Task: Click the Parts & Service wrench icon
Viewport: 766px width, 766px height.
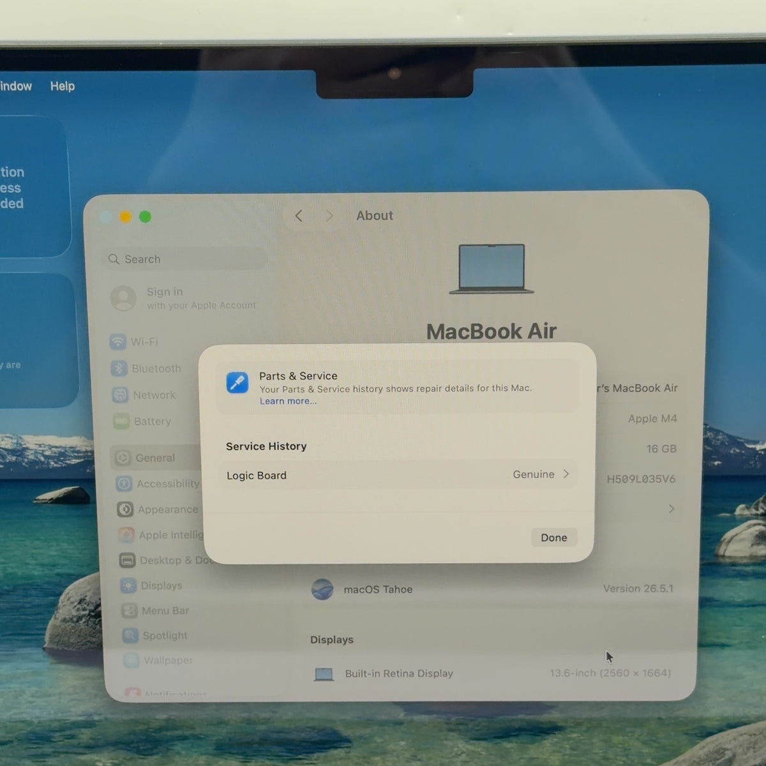Action: [x=237, y=383]
